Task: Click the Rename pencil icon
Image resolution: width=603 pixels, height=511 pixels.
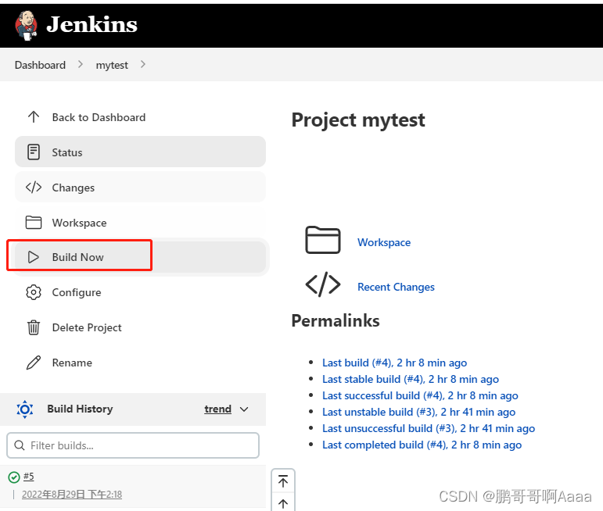Action: [x=34, y=363]
